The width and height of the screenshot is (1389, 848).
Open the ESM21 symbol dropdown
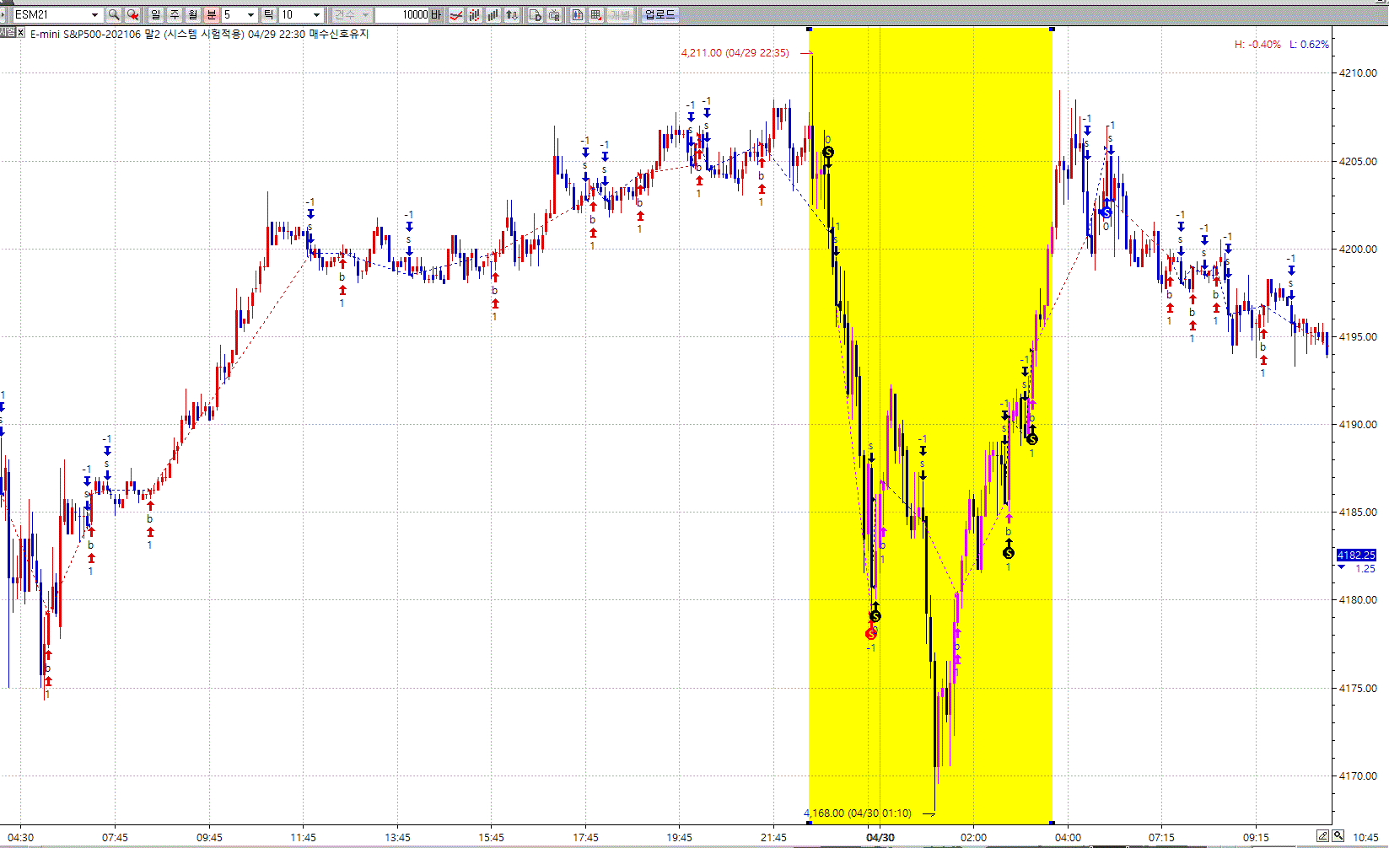pos(94,15)
